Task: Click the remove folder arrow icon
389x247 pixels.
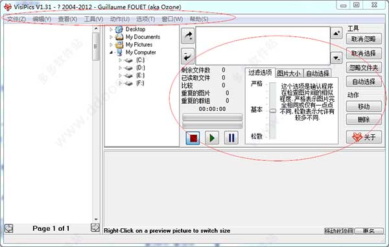Action: [x=187, y=56]
